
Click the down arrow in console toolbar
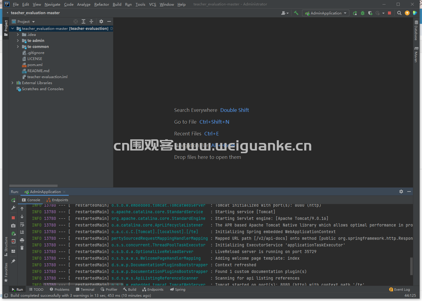[22, 217]
